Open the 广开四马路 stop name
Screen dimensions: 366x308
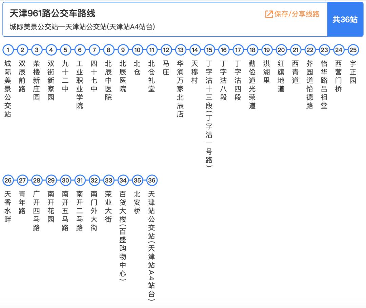(36, 211)
